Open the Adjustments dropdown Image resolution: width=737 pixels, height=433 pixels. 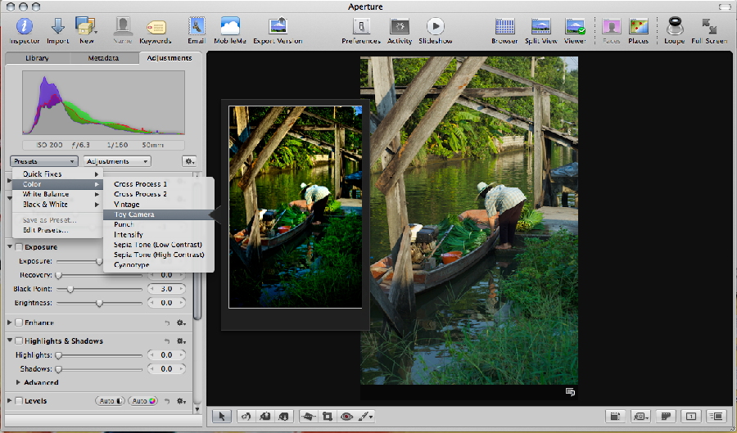[x=117, y=161]
